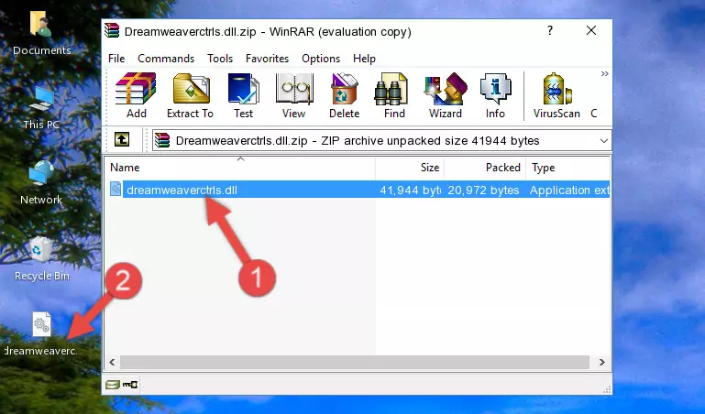Click the dreamweaverctrls.dll file icon in list
The height and width of the screenshot is (414, 705).
pyautogui.click(x=116, y=189)
